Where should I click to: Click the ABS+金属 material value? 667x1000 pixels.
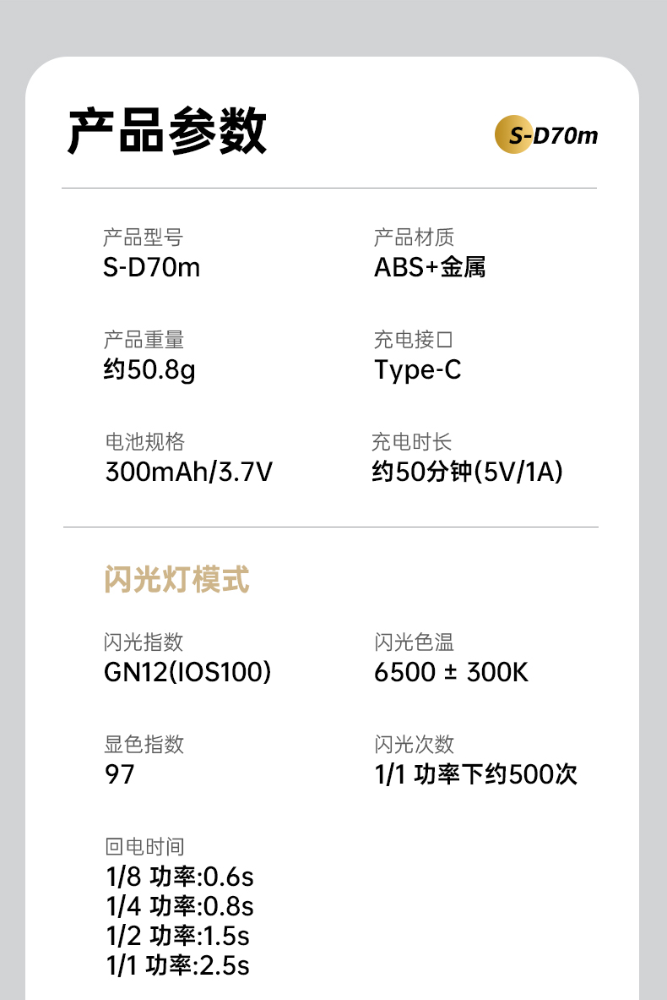(x=430, y=267)
